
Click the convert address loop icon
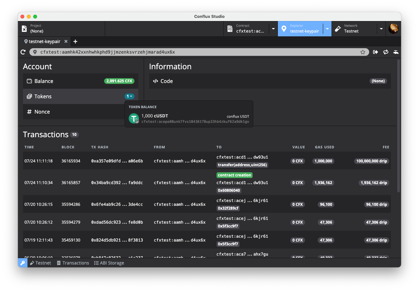[x=386, y=52]
